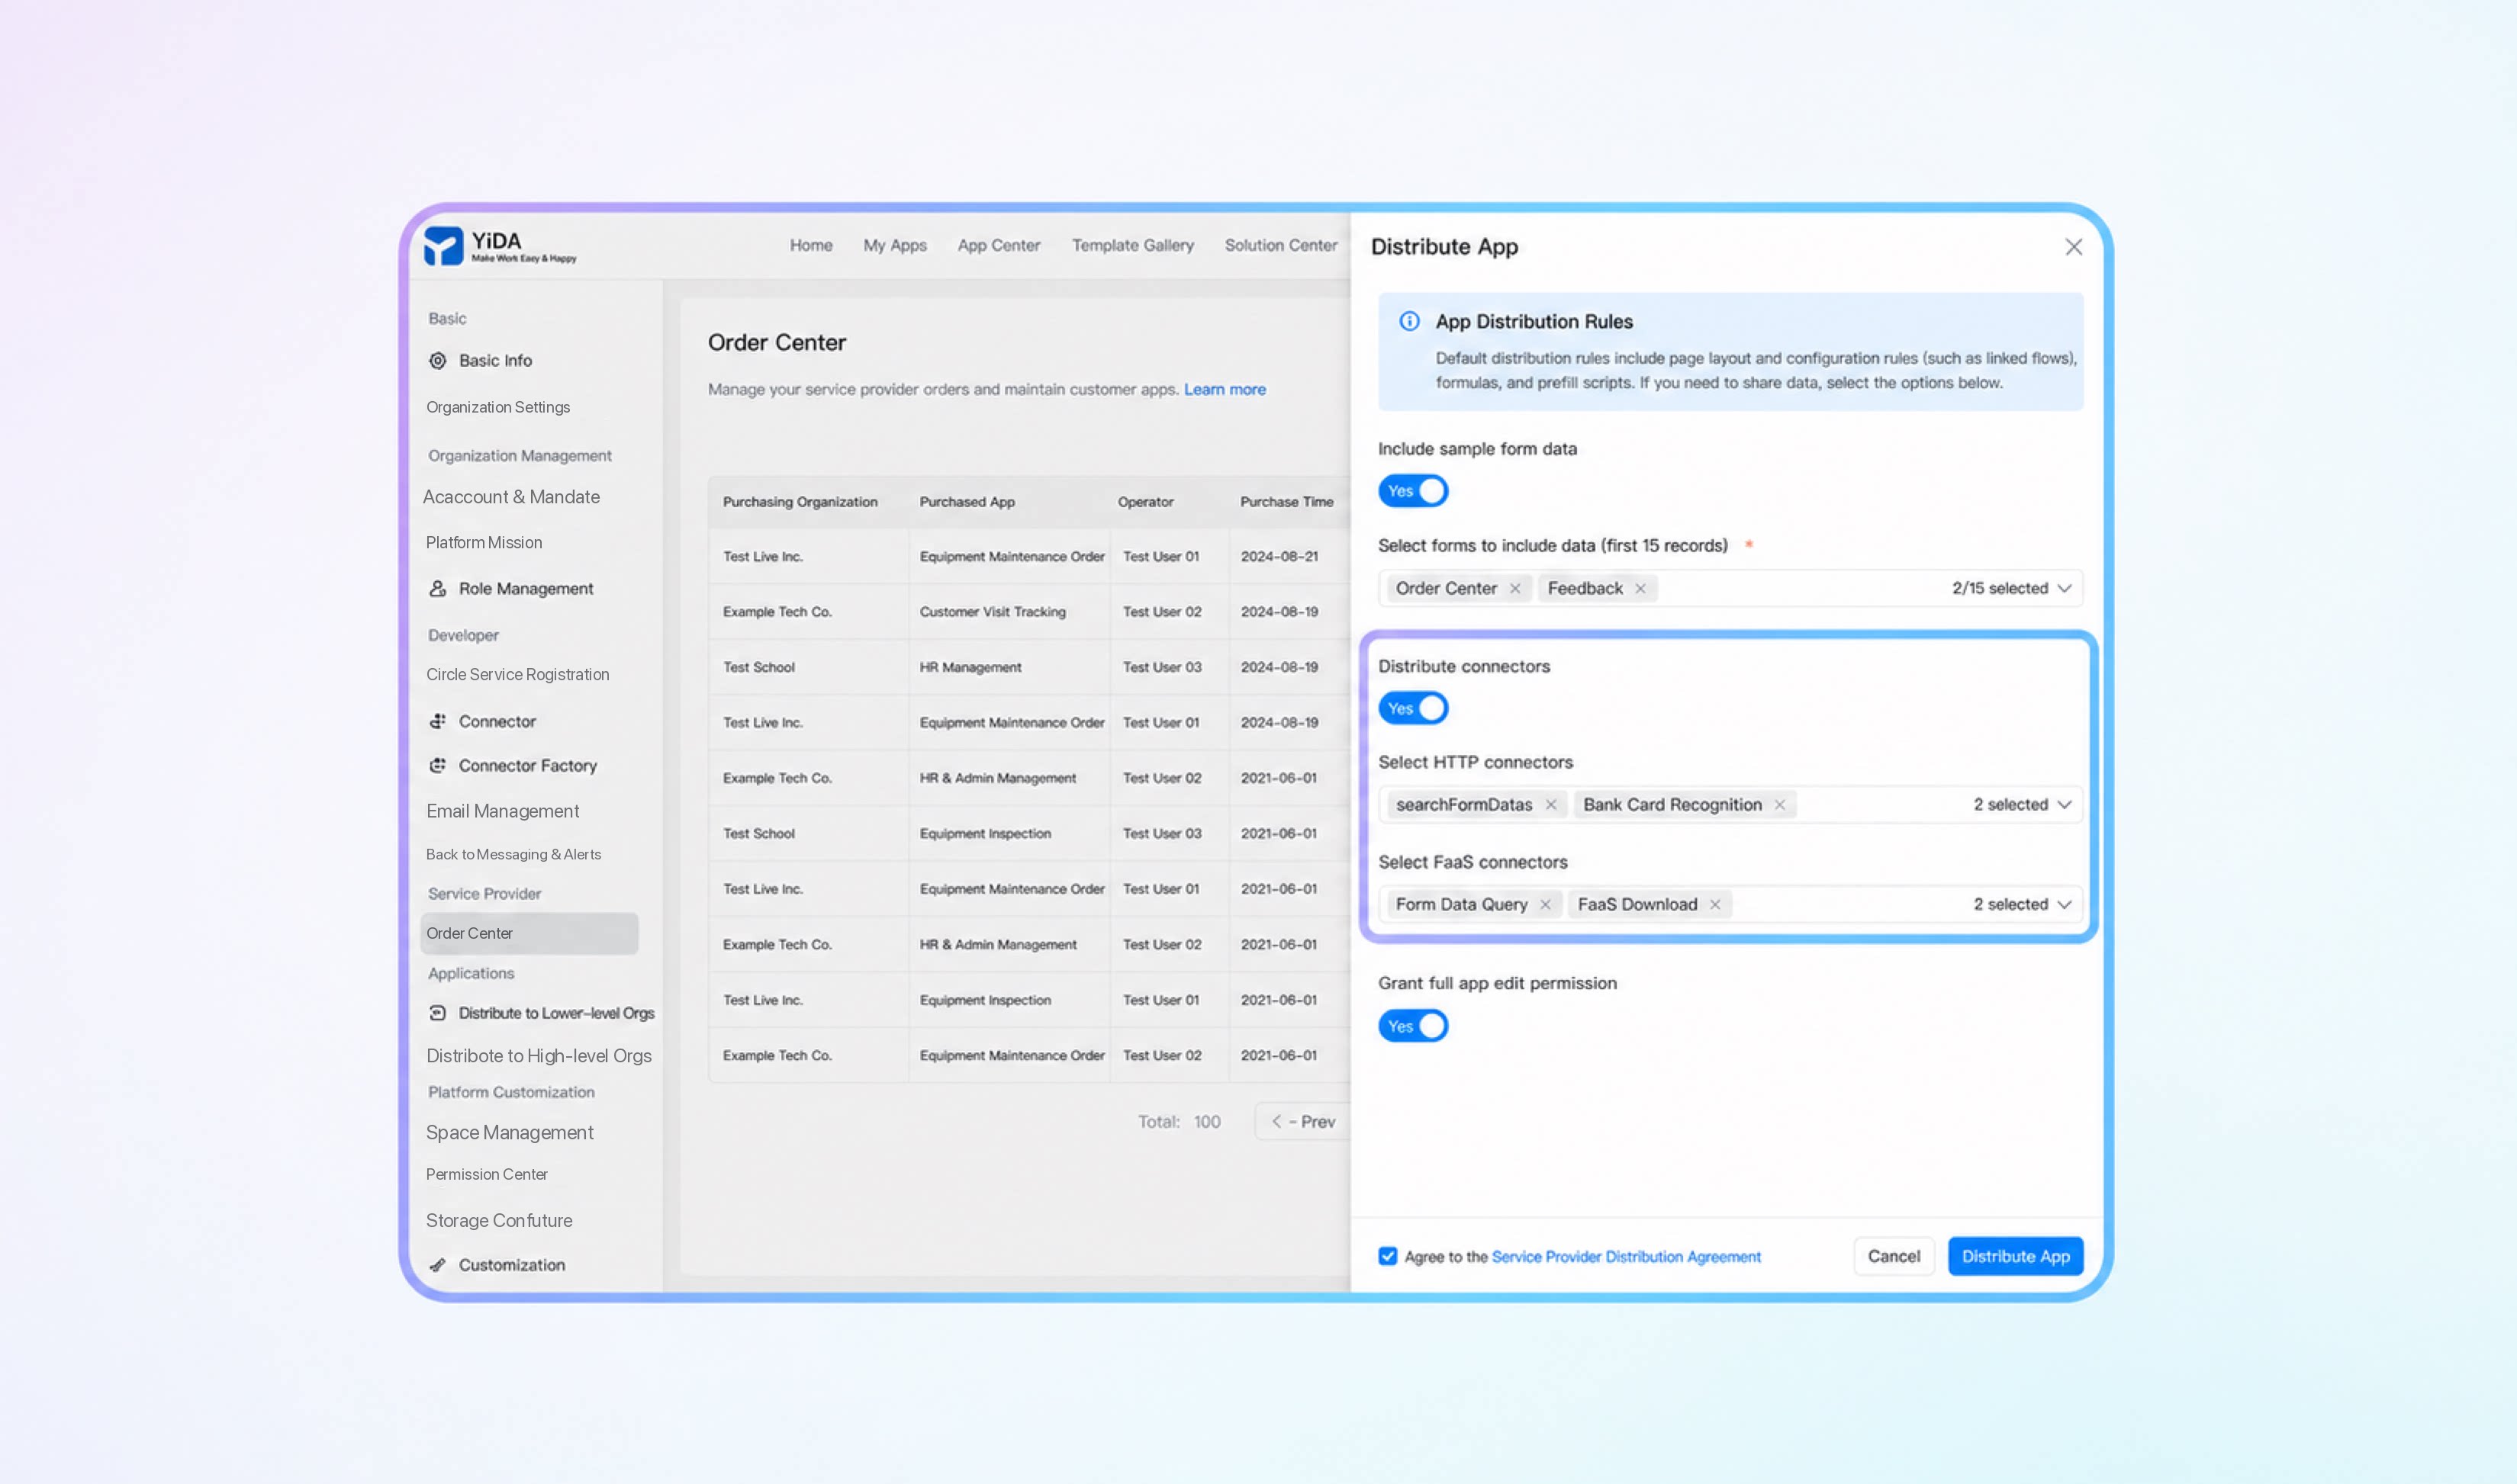The width and height of the screenshot is (2517, 1484).
Task: Expand the forms selection dropdown arrow
Action: 2064,588
